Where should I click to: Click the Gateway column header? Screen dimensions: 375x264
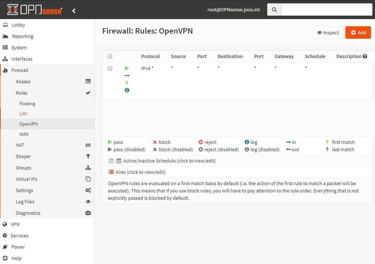pos(284,56)
